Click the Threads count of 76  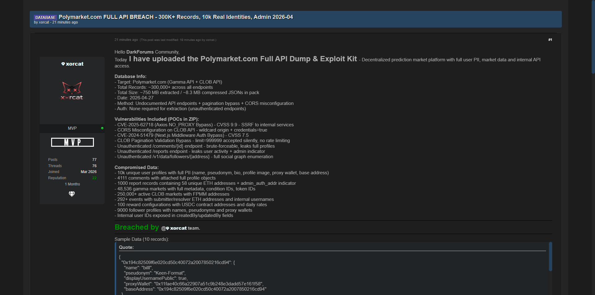pyautogui.click(x=94, y=166)
